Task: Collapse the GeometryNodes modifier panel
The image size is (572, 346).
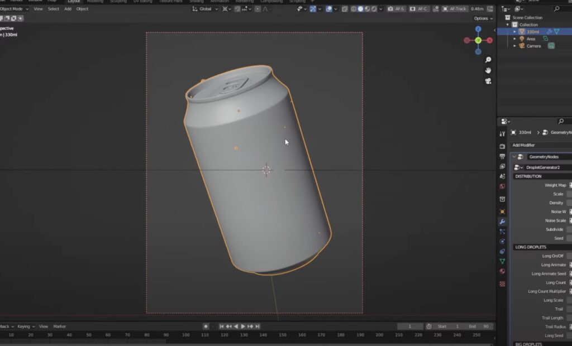Action: coord(514,157)
